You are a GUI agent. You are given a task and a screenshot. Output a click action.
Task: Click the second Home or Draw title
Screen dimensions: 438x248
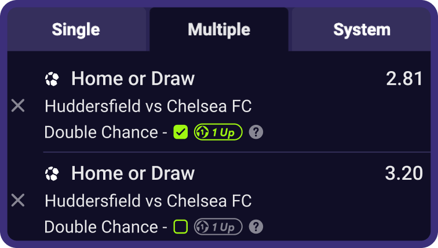pos(133,173)
